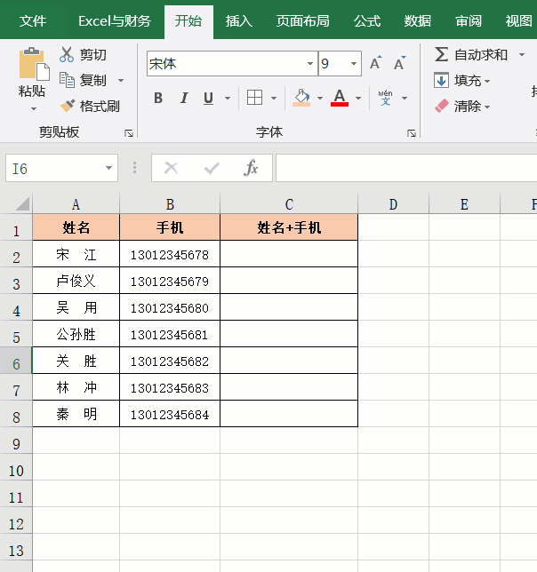Open Clipboard group dialog launcher
Image resolution: width=537 pixels, height=572 pixels.
[x=129, y=133]
